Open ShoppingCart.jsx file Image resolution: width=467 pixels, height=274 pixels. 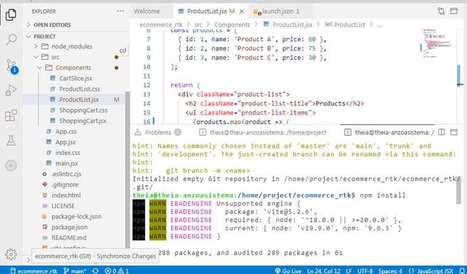pyautogui.click(x=83, y=121)
